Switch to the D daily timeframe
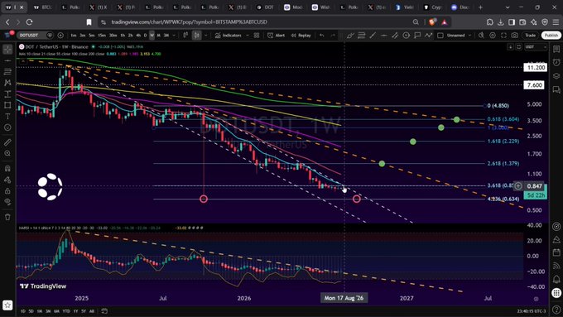 click(x=145, y=36)
